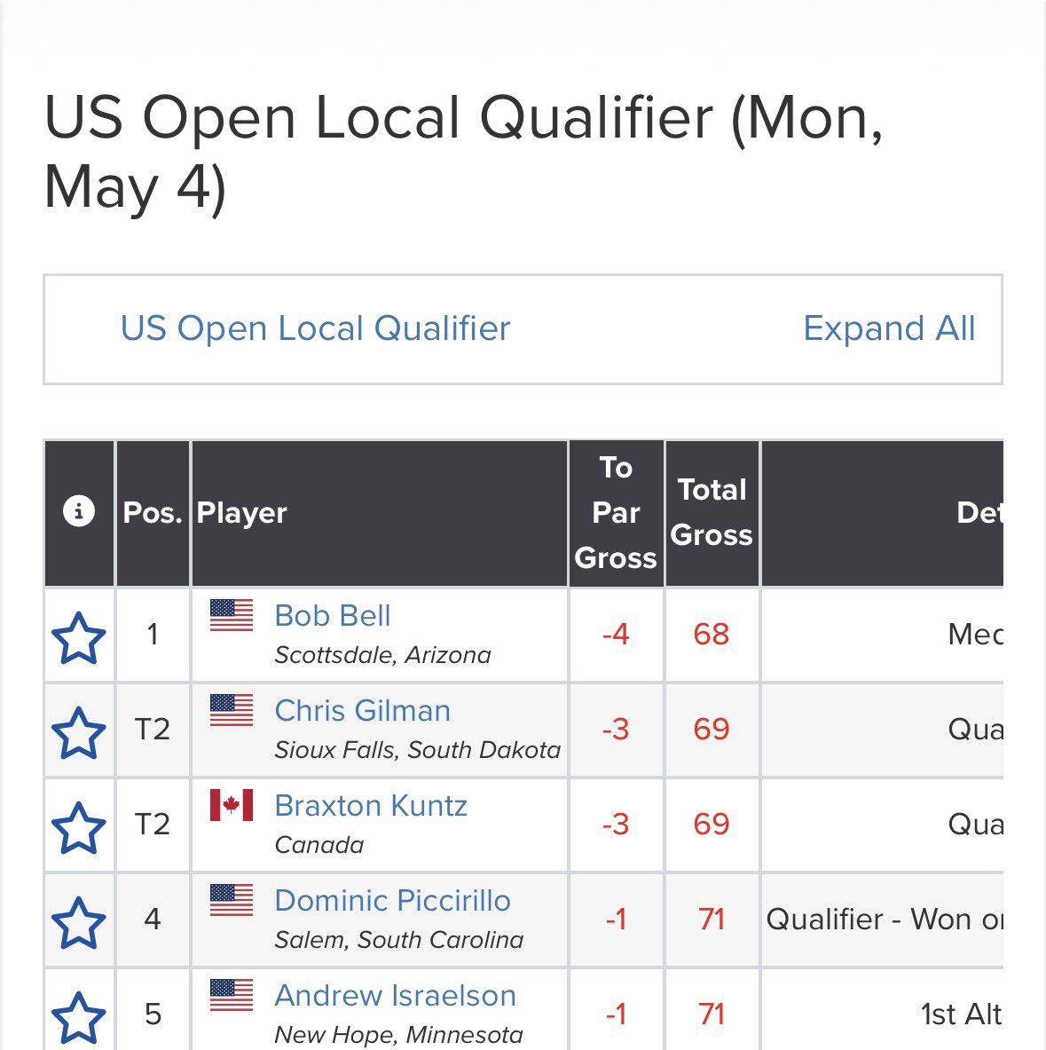This screenshot has width=1046, height=1050.
Task: Sort by Pos. column header
Action: (x=153, y=513)
